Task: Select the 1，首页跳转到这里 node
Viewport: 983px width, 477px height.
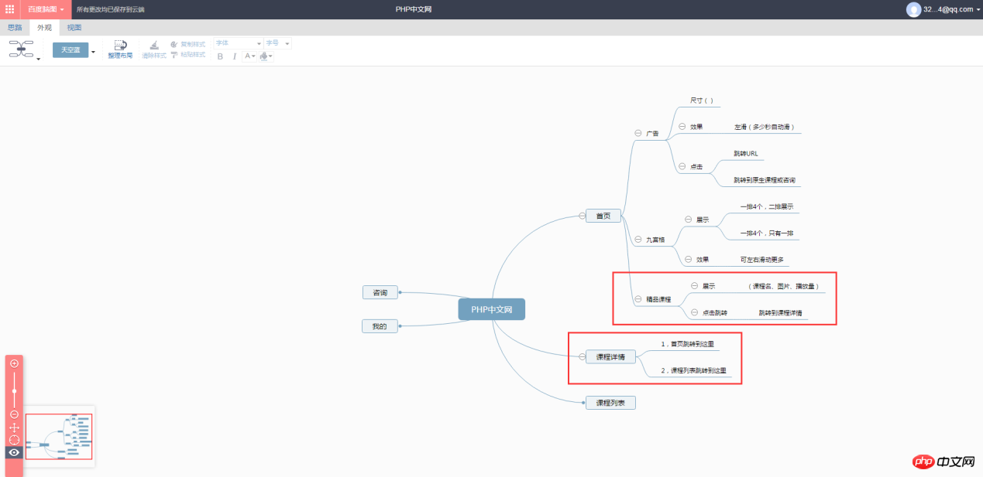Action: (687, 343)
